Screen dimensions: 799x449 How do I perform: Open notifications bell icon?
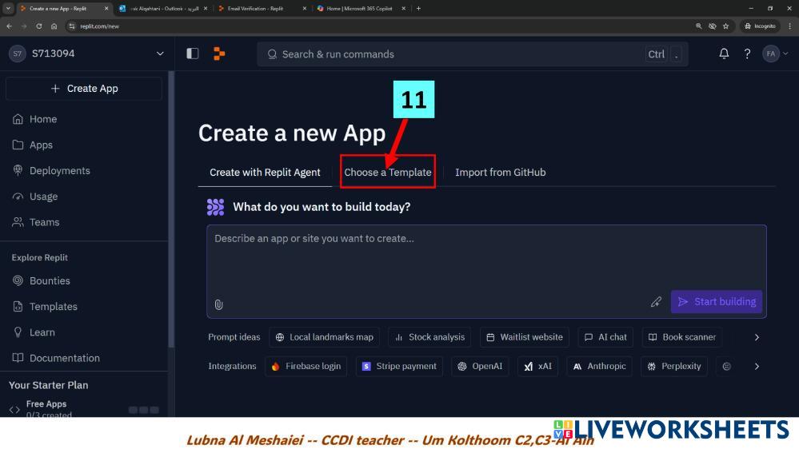724,54
